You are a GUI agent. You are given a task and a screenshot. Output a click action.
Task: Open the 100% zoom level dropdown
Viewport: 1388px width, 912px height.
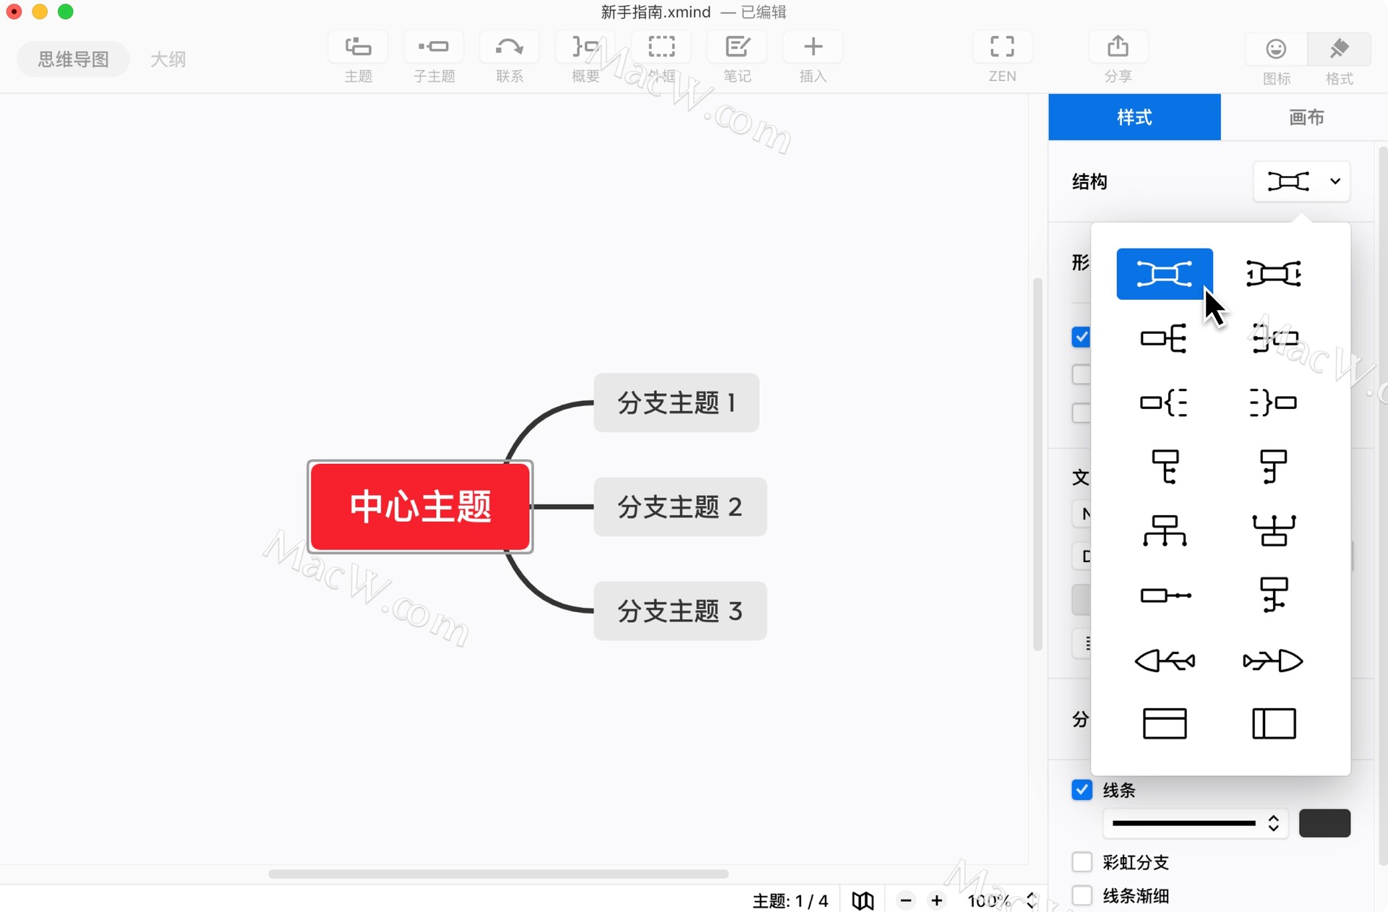(1002, 900)
